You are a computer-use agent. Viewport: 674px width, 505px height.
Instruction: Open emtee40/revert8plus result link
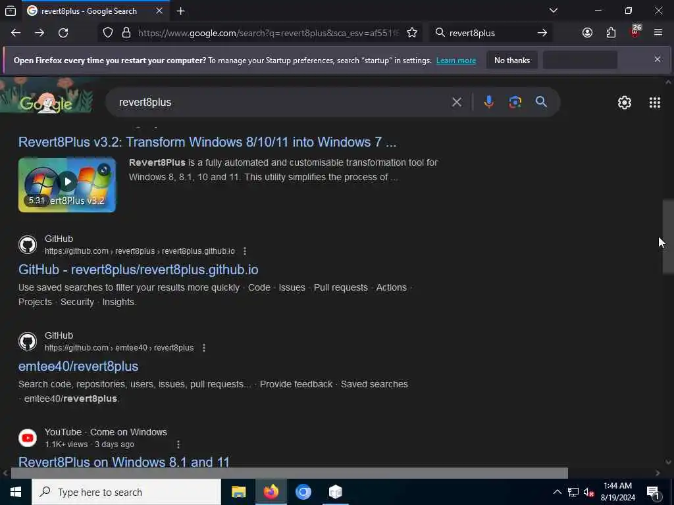(78, 366)
